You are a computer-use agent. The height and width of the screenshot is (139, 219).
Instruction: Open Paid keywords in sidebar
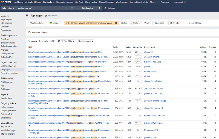pyautogui.click(x=7, y=82)
